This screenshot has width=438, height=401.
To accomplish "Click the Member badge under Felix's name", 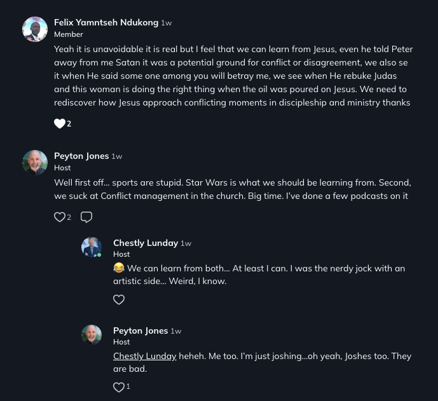I will [68, 34].
